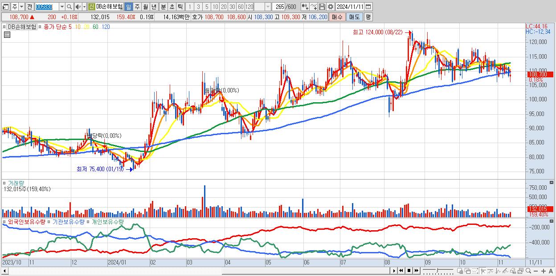This screenshot has width=556, height=276.
Task: Zoom in chart with plus icon
Action: coord(543,272)
